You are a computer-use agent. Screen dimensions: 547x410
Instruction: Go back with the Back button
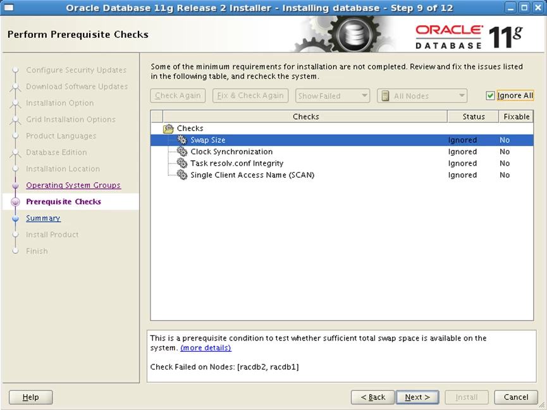(372, 397)
